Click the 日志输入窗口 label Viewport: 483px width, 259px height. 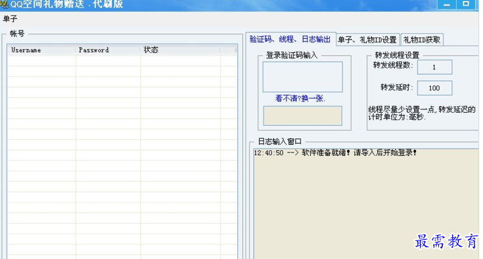coord(280,141)
